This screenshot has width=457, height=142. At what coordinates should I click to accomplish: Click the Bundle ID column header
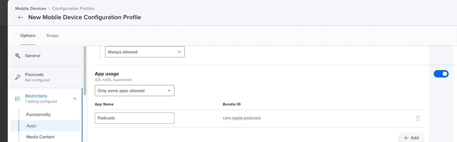click(x=232, y=104)
